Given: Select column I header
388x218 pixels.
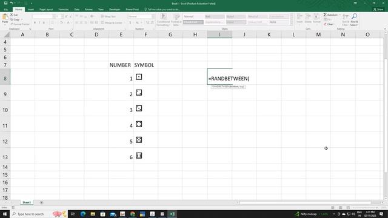Looking at the screenshot, I should [219, 35].
